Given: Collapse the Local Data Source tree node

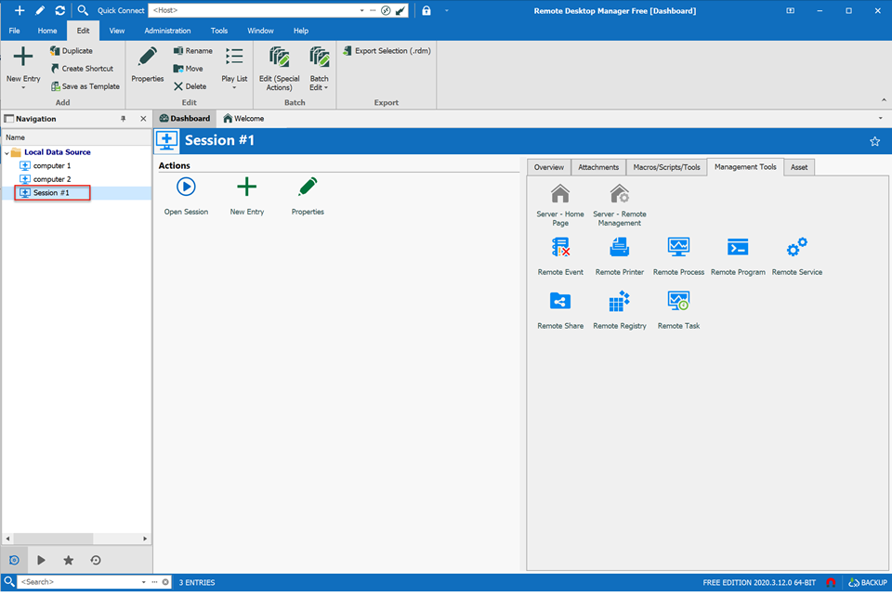Looking at the screenshot, I should coord(7,152).
